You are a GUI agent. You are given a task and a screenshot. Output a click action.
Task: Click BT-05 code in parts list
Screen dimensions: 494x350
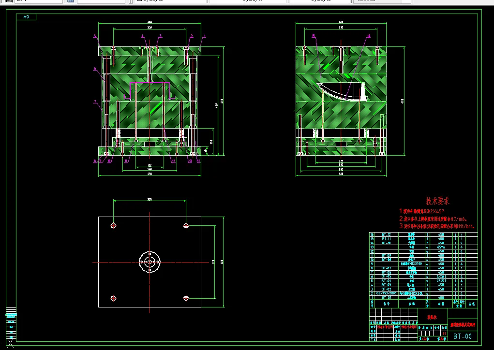(x=386, y=277)
